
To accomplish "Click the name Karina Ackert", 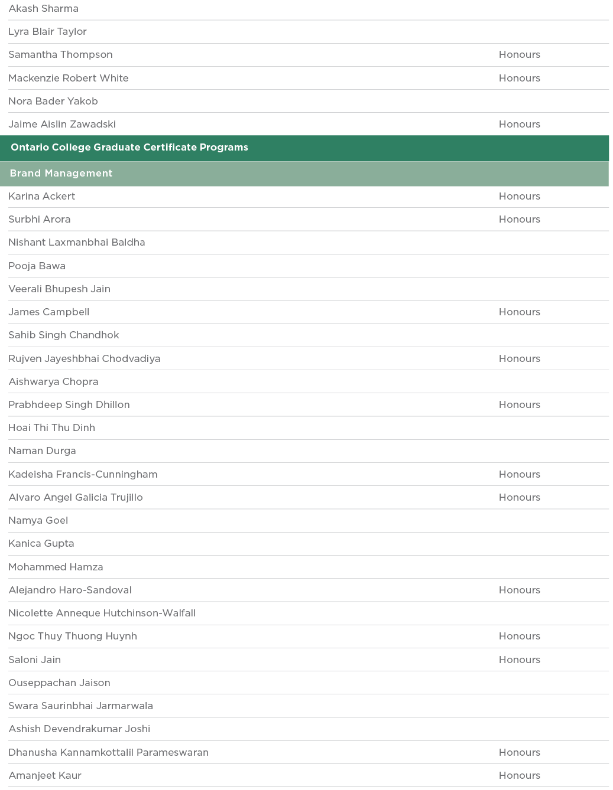I will (42, 197).
